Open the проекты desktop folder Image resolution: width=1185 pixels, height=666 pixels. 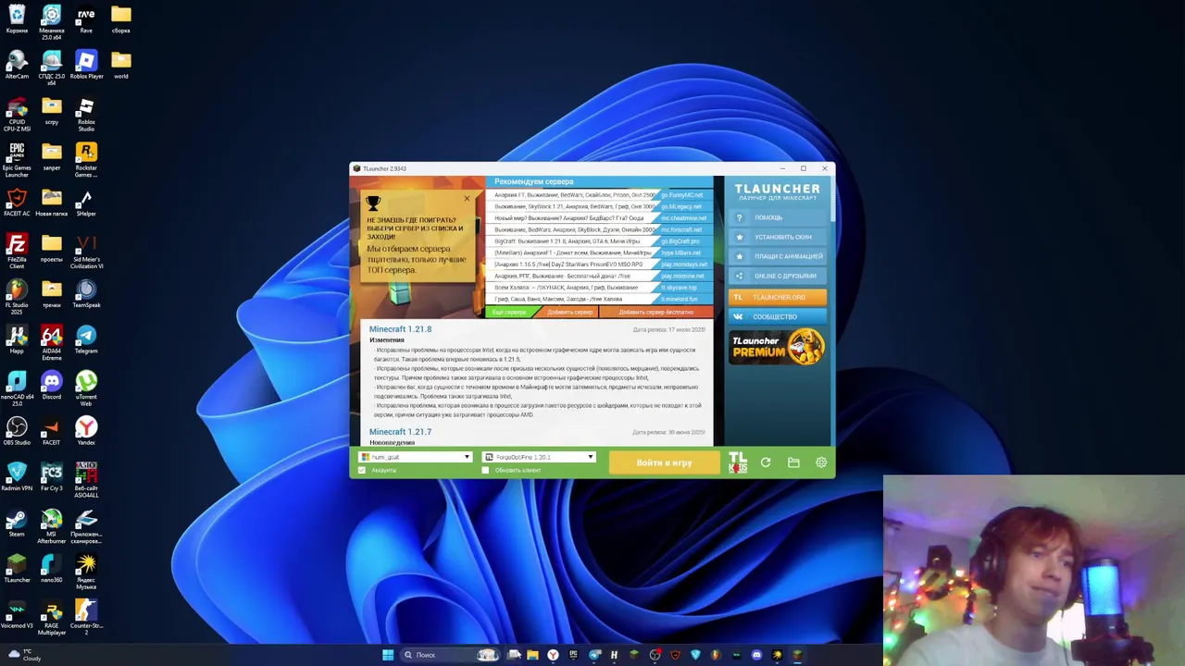click(52, 248)
